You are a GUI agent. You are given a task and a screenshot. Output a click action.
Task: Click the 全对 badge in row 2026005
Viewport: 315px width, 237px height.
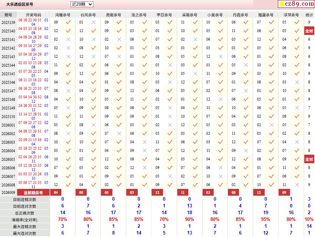[309, 159]
